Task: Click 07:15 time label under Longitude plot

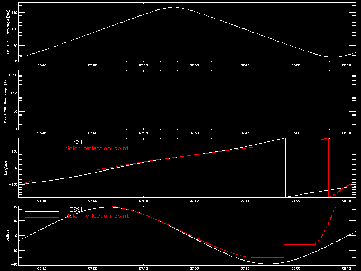Action: pos(143,201)
